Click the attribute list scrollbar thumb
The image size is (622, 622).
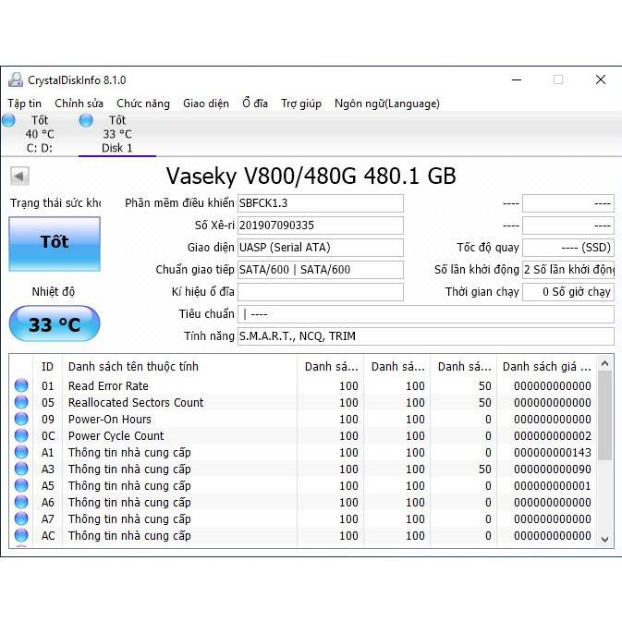point(605,416)
